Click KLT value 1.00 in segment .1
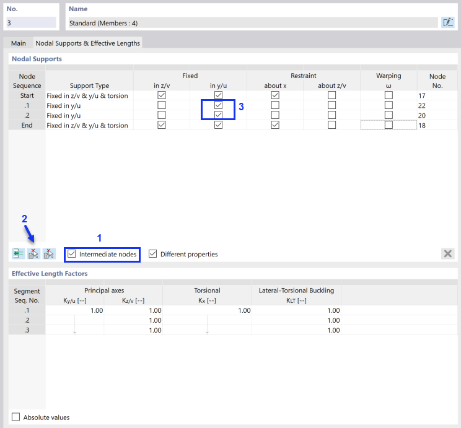The image size is (461, 428). click(x=297, y=310)
